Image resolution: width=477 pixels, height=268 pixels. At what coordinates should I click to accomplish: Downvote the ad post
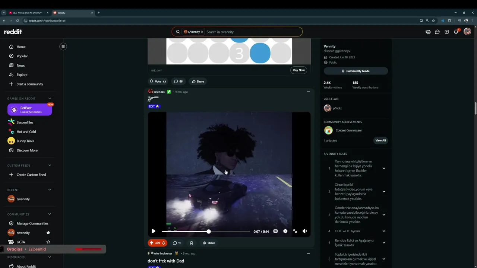click(x=164, y=82)
